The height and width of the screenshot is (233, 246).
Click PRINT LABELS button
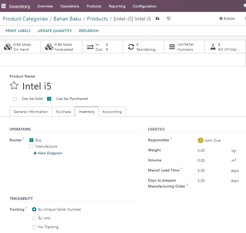[18, 31]
